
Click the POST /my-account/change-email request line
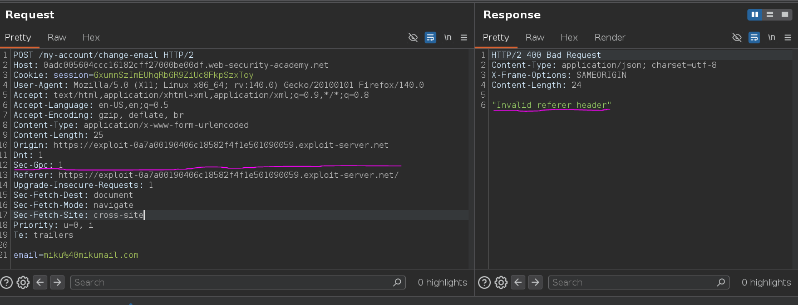tap(104, 55)
